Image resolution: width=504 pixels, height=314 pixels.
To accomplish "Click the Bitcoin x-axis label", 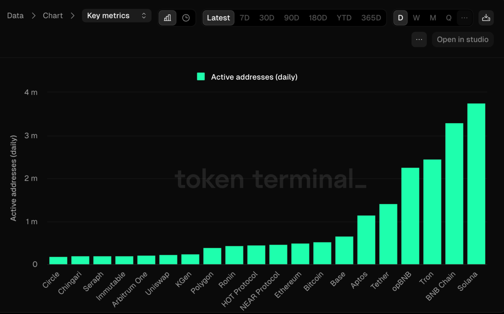I will [313, 282].
